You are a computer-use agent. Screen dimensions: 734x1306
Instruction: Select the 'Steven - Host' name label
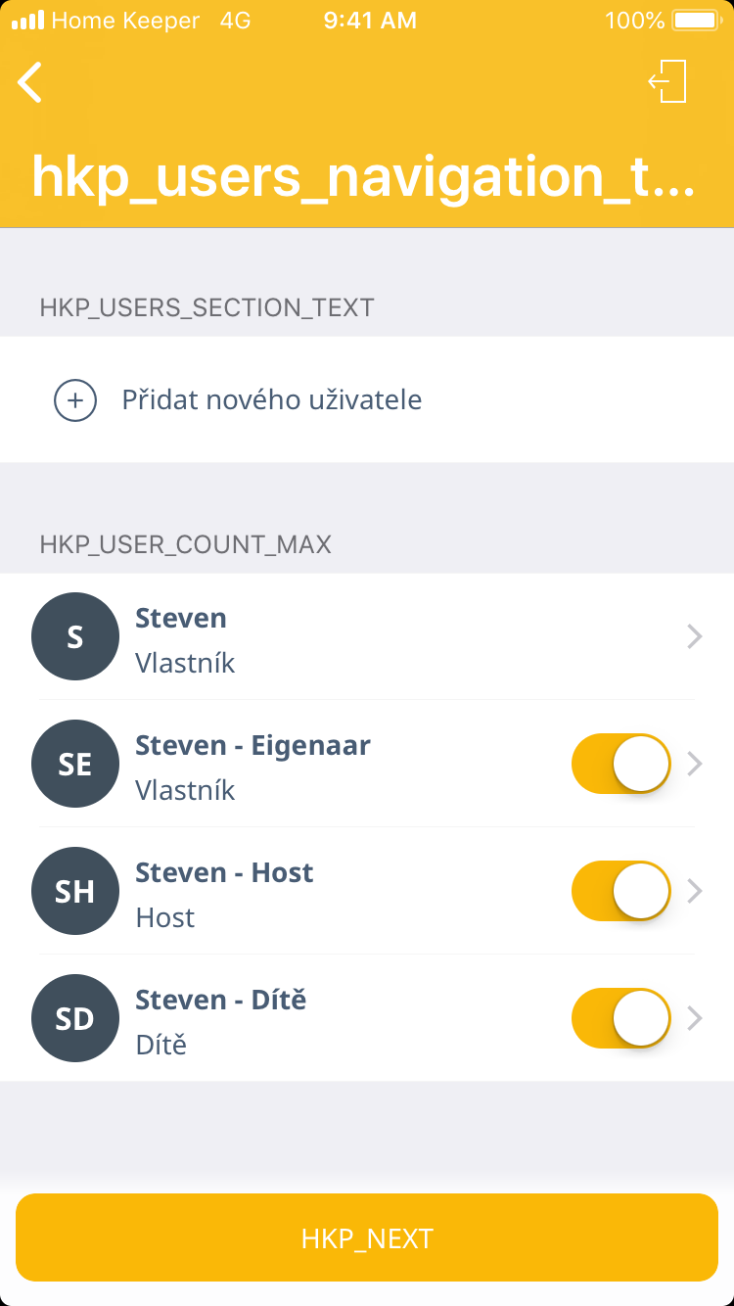click(224, 872)
